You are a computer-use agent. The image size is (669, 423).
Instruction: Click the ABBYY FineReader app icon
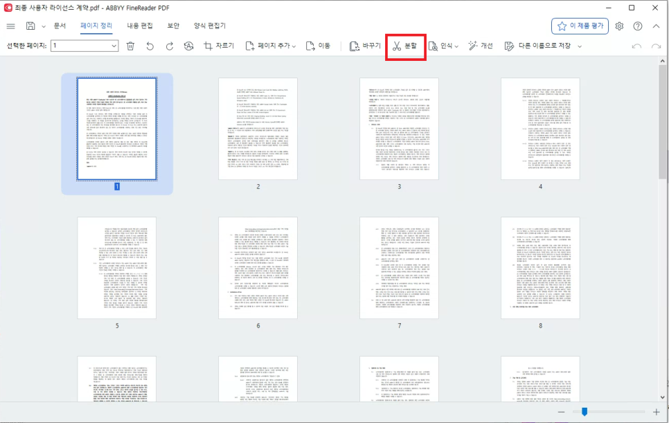coord(8,8)
